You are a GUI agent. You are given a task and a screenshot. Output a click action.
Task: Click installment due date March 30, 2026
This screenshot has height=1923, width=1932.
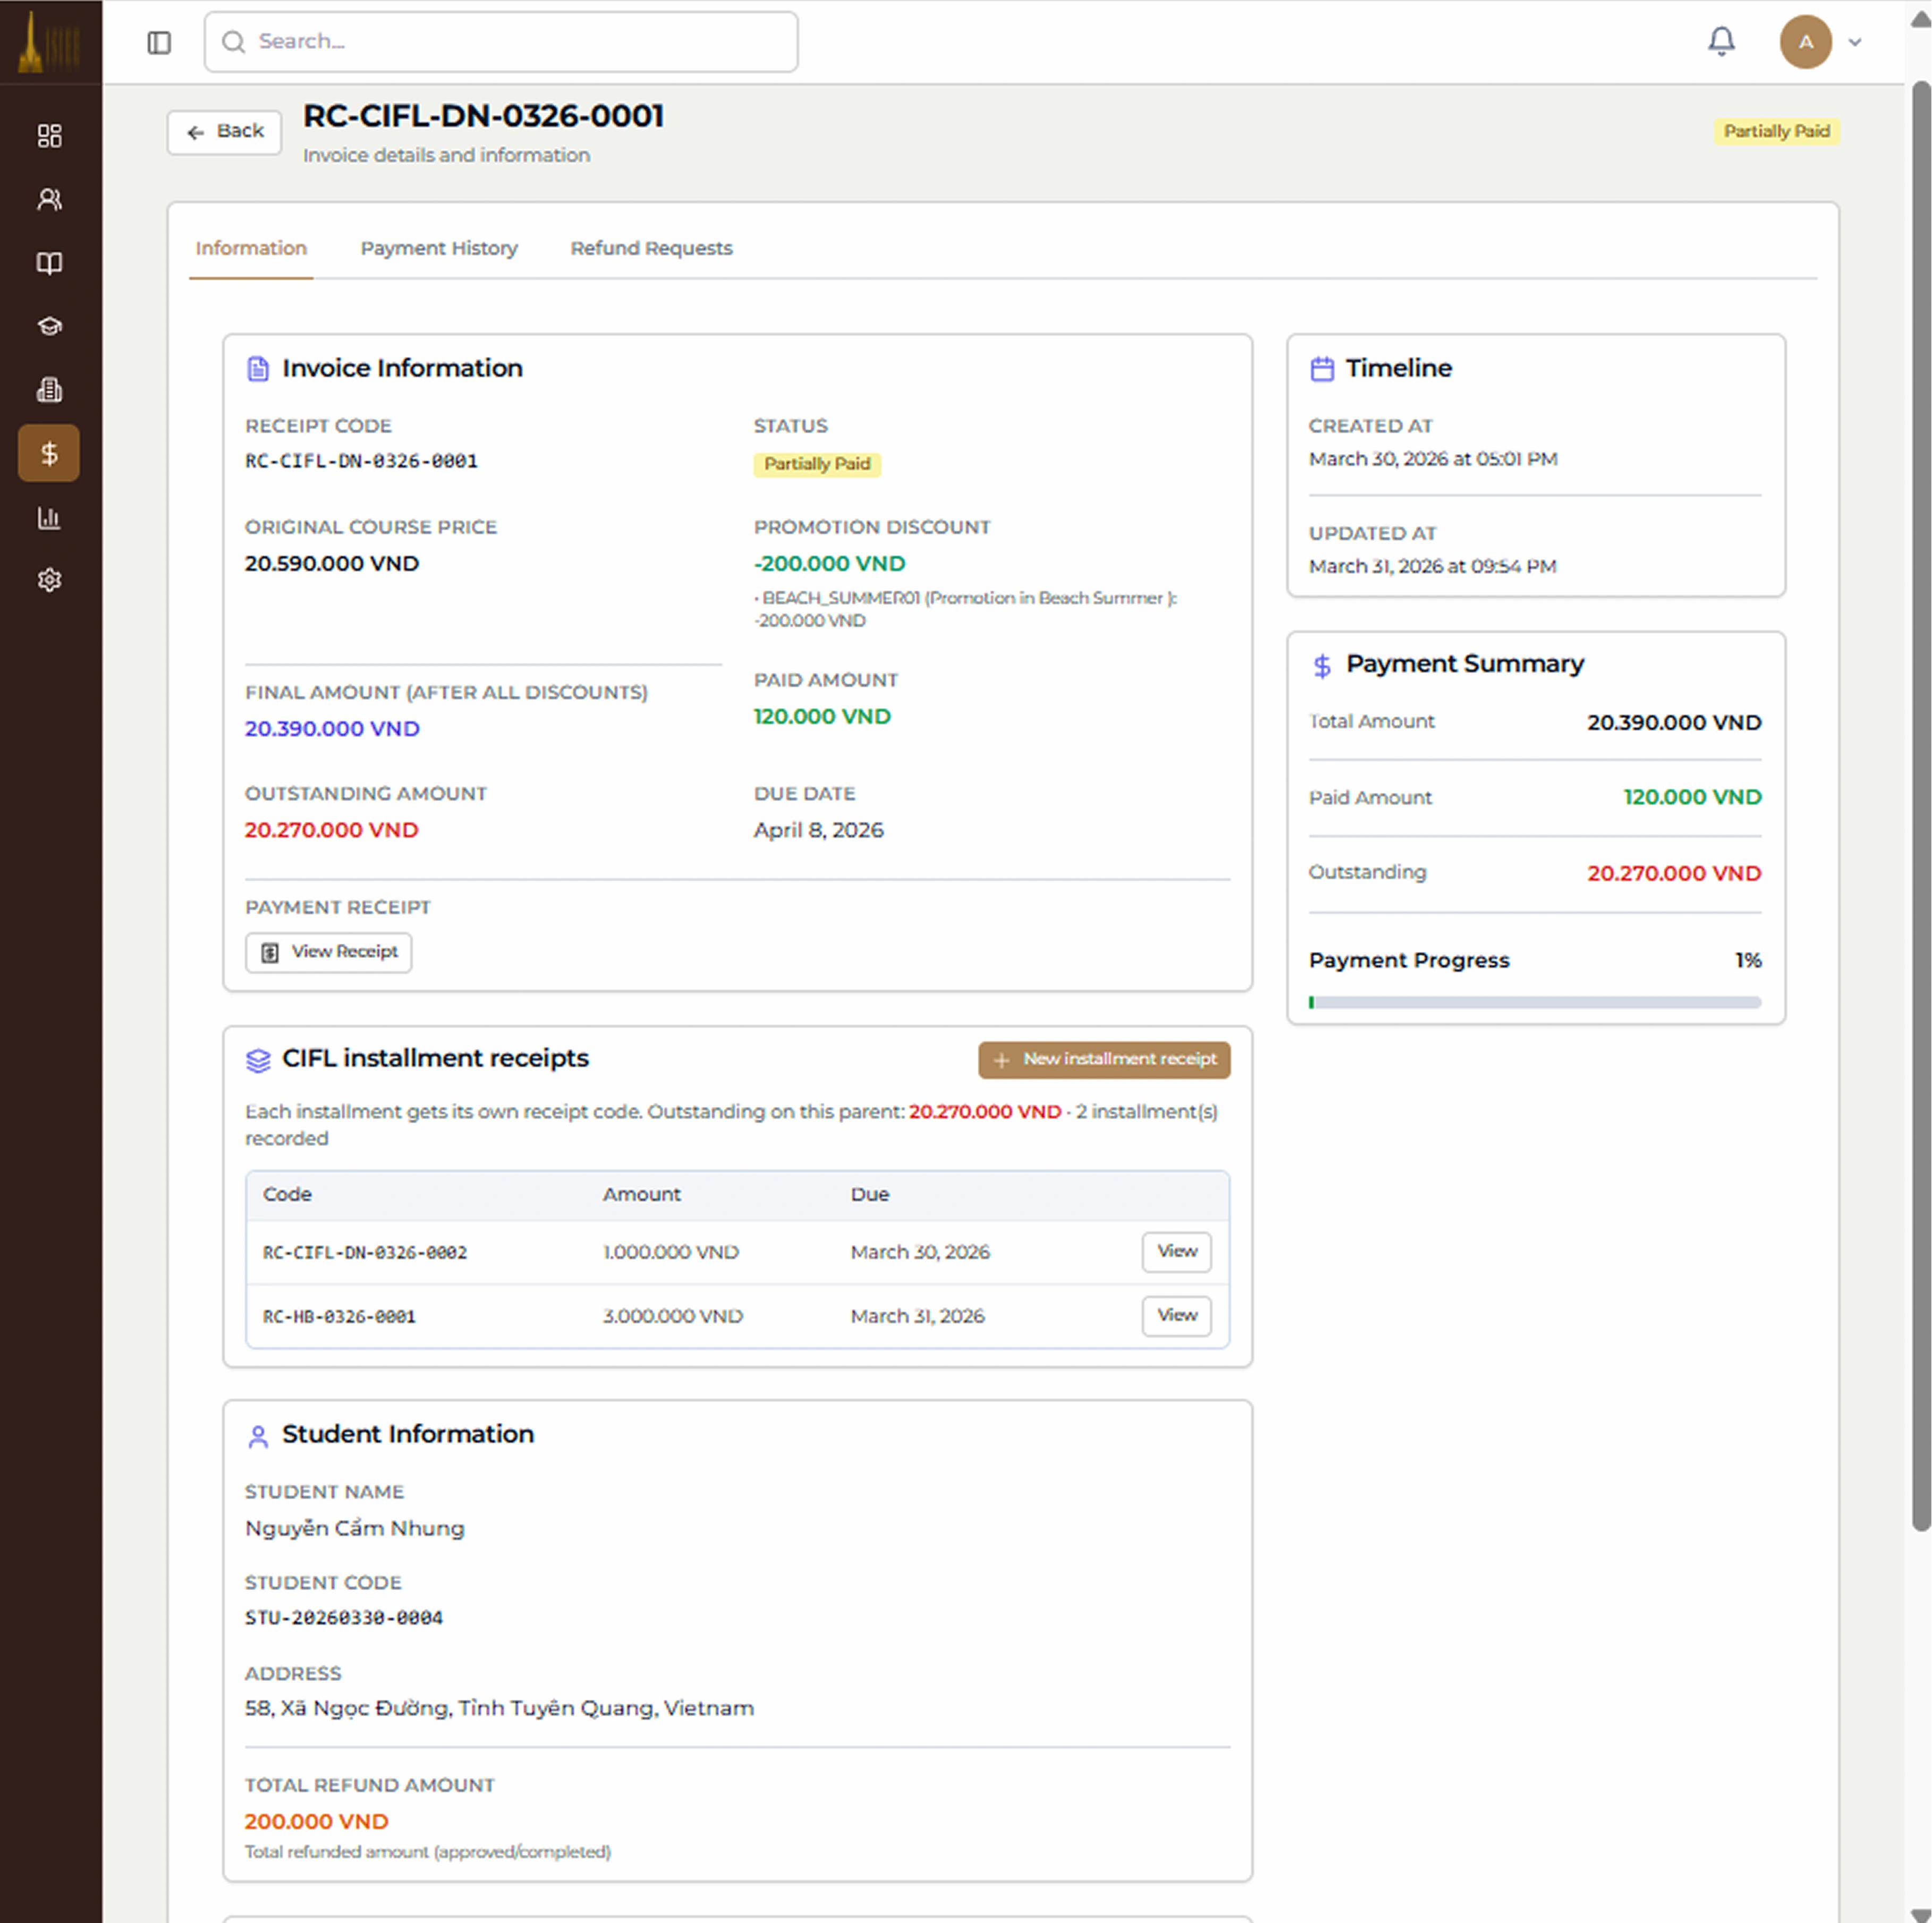pyautogui.click(x=920, y=1253)
